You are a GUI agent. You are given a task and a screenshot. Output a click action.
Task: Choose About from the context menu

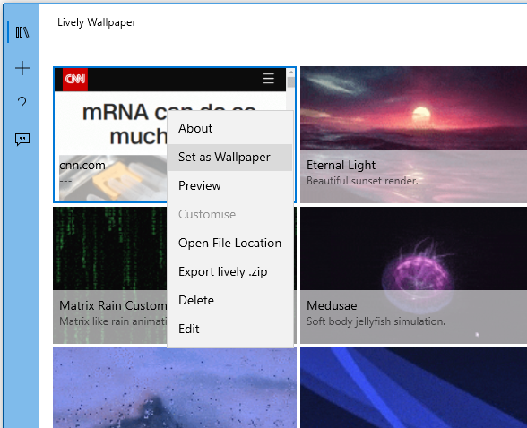[x=229, y=128]
